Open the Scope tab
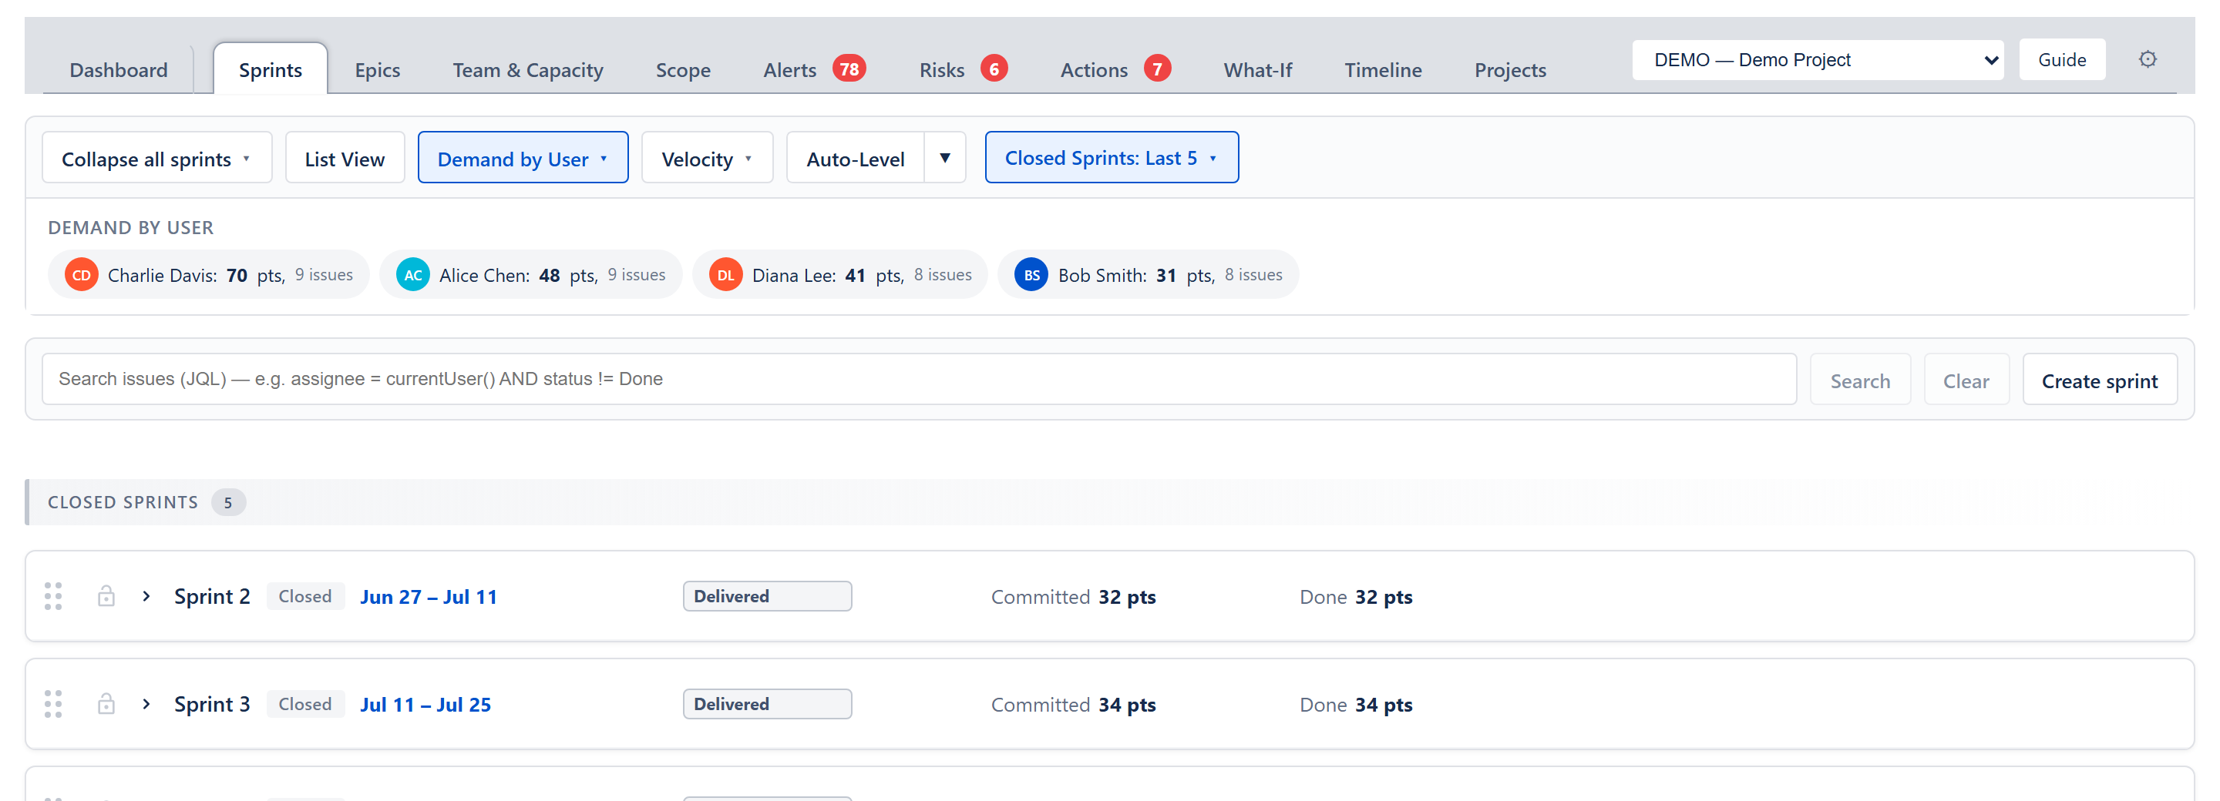This screenshot has height=801, width=2220. click(684, 70)
